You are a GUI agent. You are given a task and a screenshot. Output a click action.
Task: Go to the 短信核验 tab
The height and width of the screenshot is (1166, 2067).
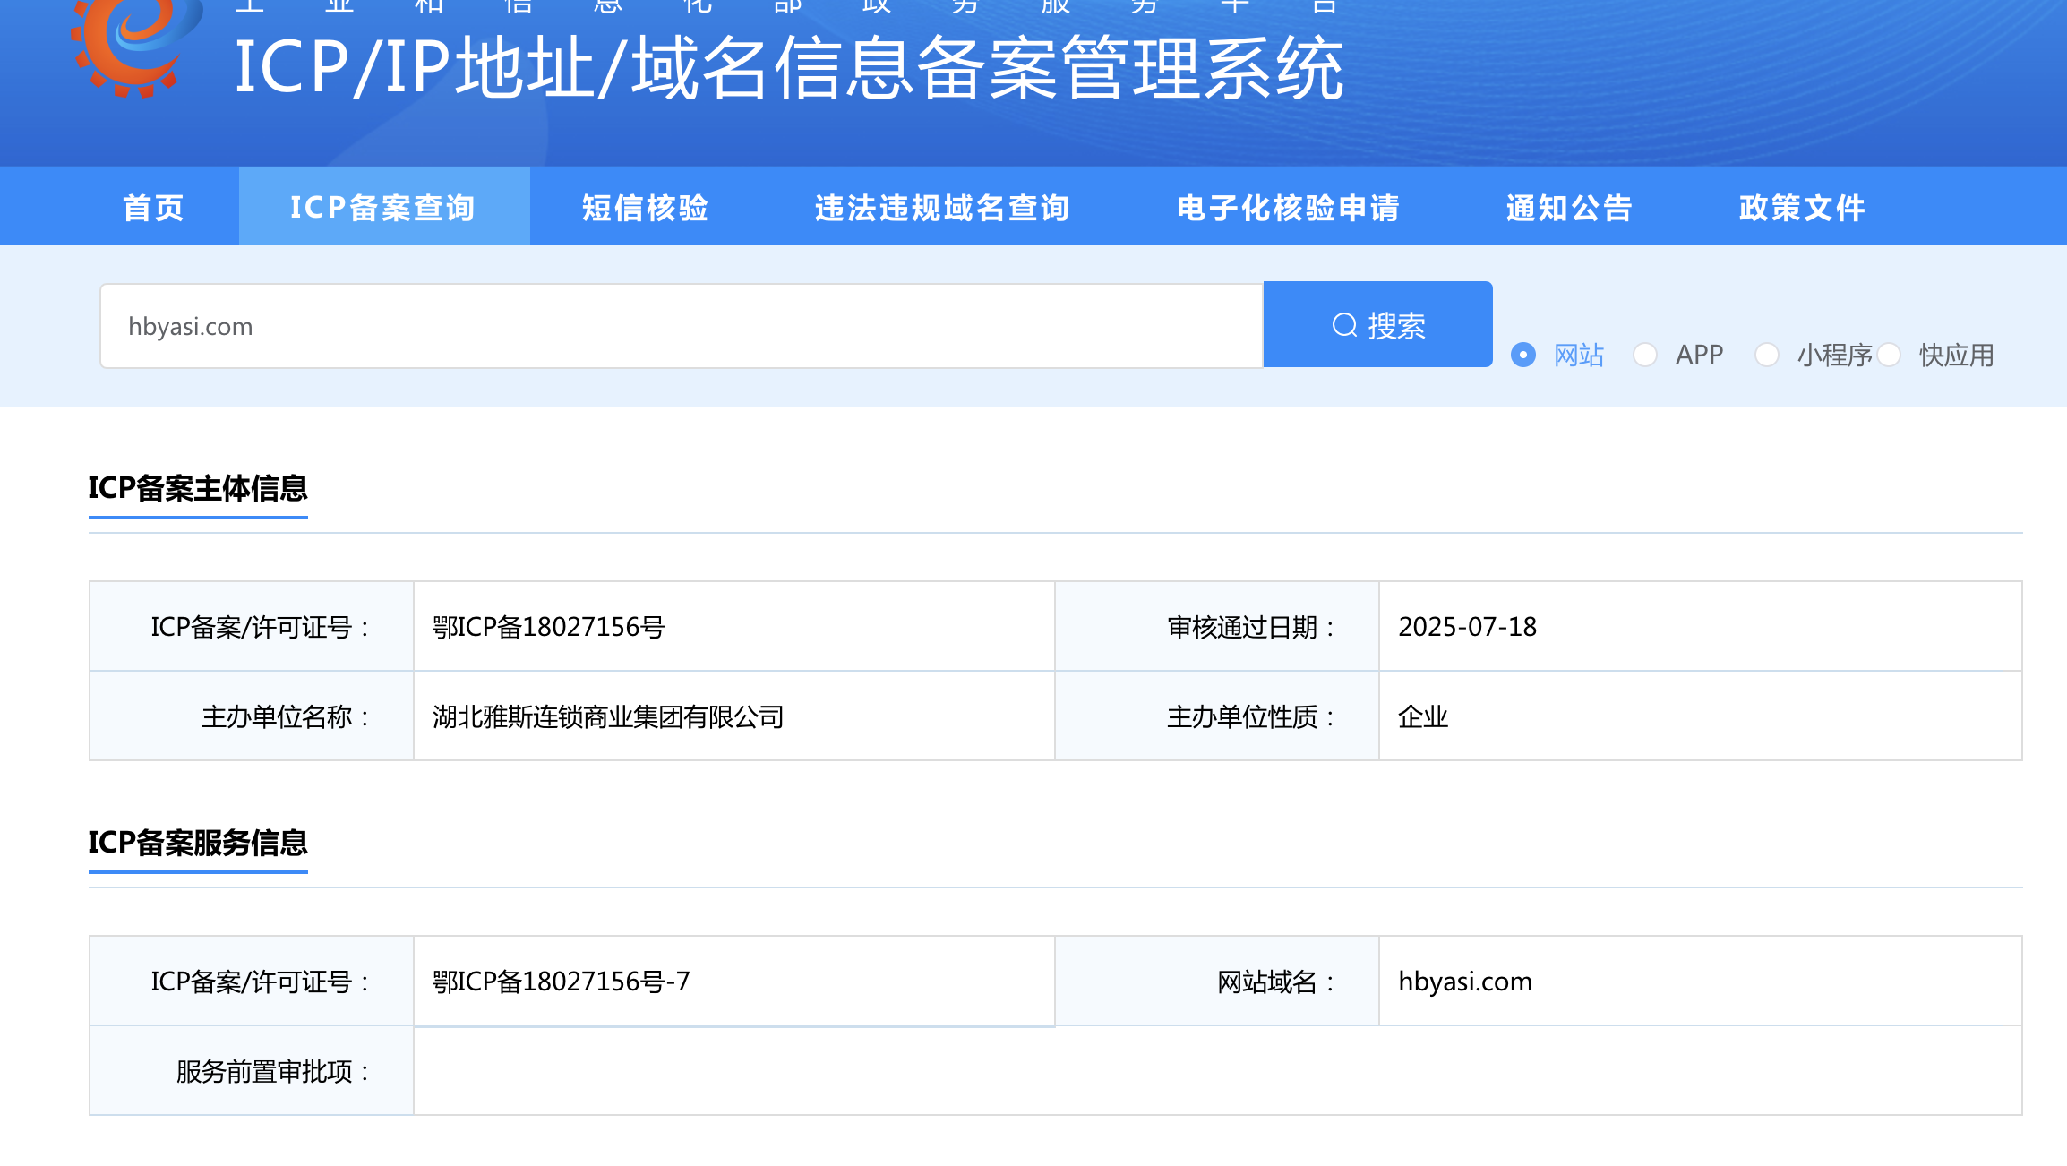coord(645,208)
